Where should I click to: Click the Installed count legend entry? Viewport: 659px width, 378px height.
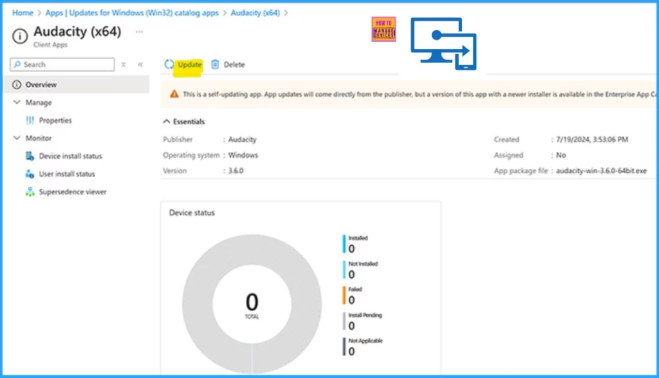pyautogui.click(x=356, y=244)
